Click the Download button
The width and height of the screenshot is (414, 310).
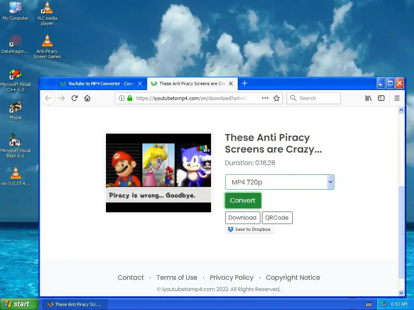pos(243,218)
